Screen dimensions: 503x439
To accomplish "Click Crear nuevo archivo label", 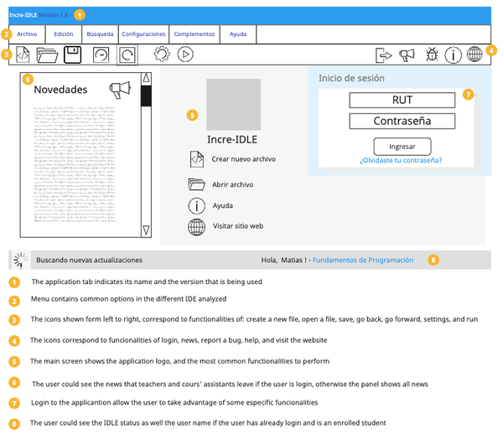I will [x=243, y=159].
